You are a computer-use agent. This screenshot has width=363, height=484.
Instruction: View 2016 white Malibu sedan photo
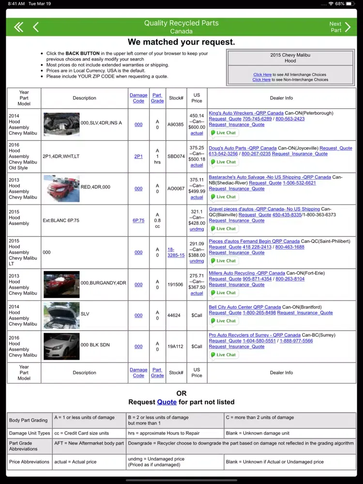(61, 347)
